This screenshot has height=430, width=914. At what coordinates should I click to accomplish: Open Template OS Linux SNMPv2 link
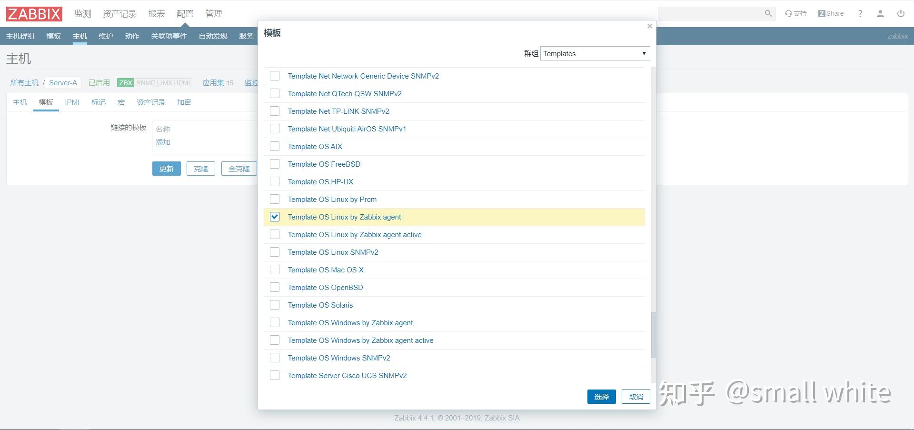(x=333, y=252)
